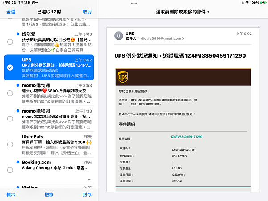Click the unread blue dot on 媽咪愛
This screenshot has width=268, height=201.
tap(17, 34)
